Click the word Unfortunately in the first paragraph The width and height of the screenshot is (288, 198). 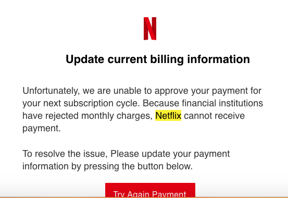tap(51, 91)
